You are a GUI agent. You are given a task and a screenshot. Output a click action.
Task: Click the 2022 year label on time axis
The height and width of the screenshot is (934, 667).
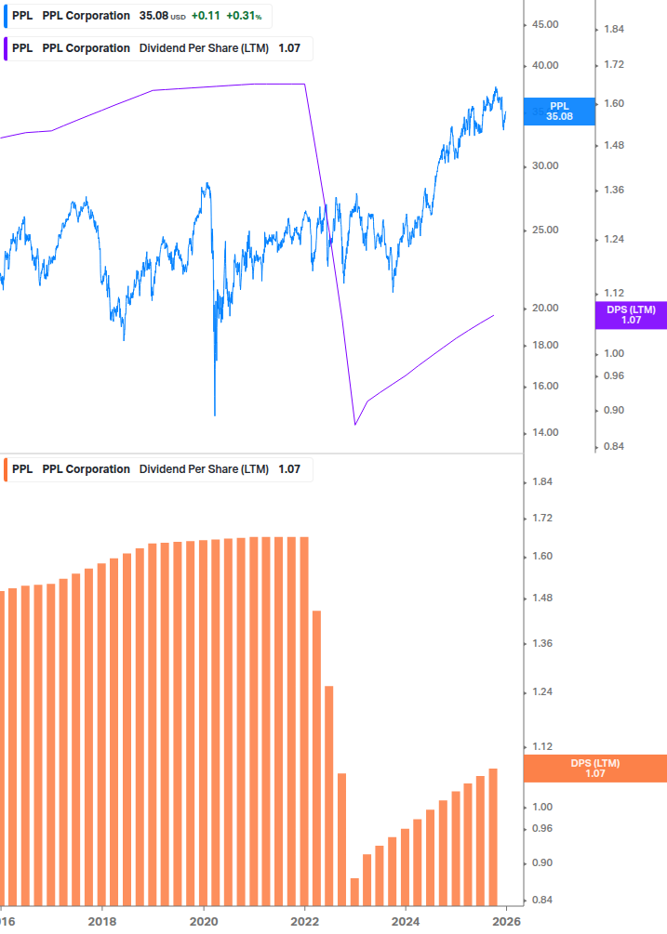coord(304,922)
